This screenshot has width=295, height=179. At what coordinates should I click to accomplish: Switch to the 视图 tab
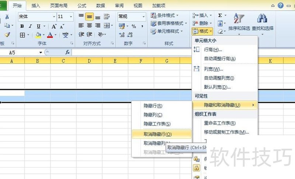138,6
